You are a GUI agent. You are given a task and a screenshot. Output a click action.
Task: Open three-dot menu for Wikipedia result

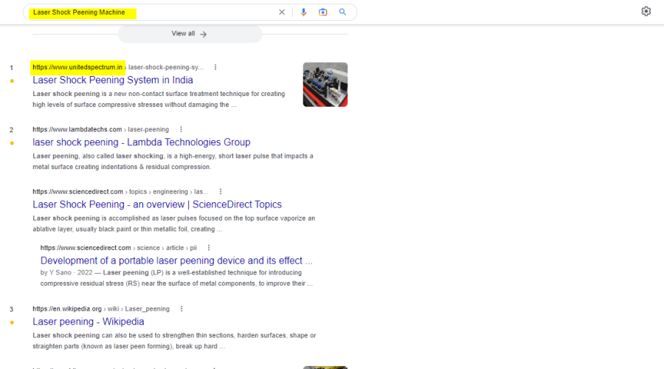tap(181, 308)
